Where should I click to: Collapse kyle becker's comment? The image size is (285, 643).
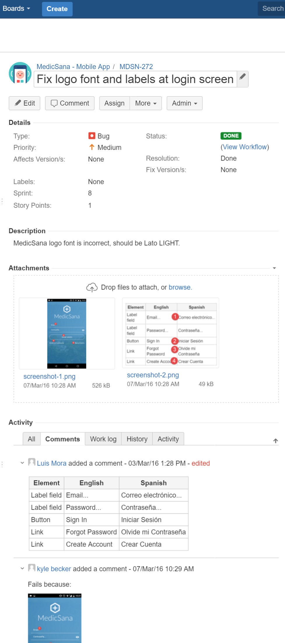point(22,568)
